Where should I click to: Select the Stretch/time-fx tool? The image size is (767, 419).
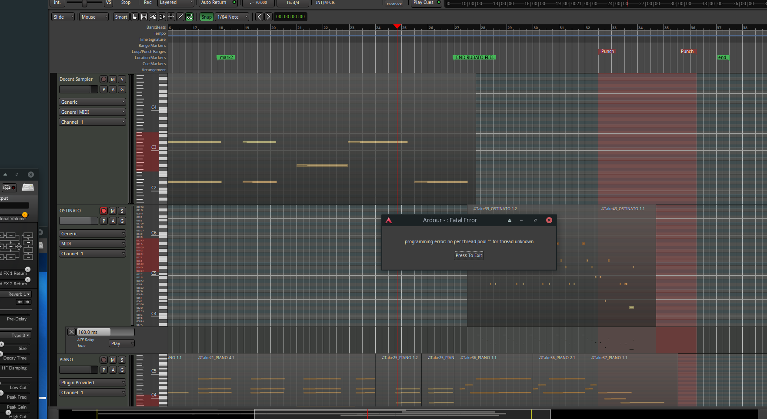tap(171, 17)
